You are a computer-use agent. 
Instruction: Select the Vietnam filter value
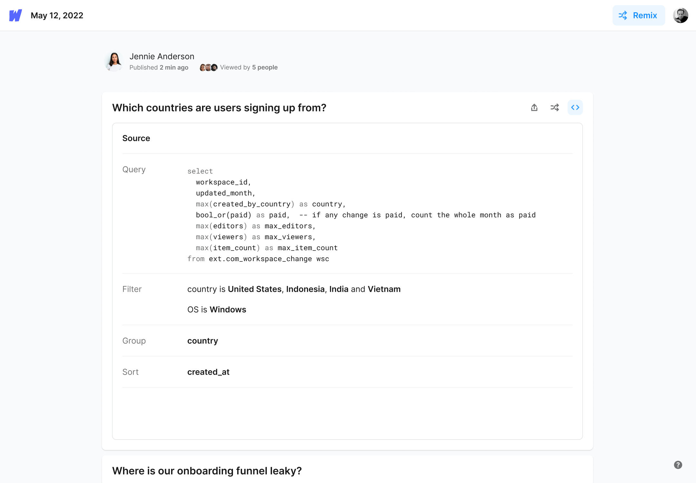pyautogui.click(x=384, y=289)
